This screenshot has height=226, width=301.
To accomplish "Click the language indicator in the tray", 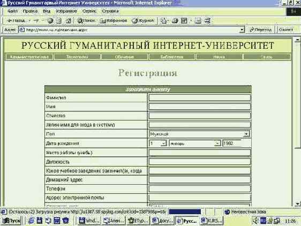I will tap(263, 221).
